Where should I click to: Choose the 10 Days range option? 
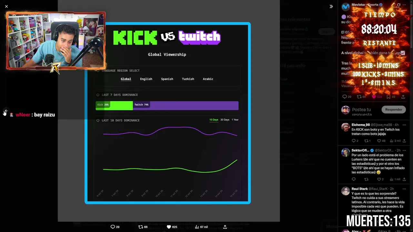click(214, 120)
